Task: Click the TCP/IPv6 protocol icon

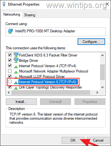Action: 16,82
